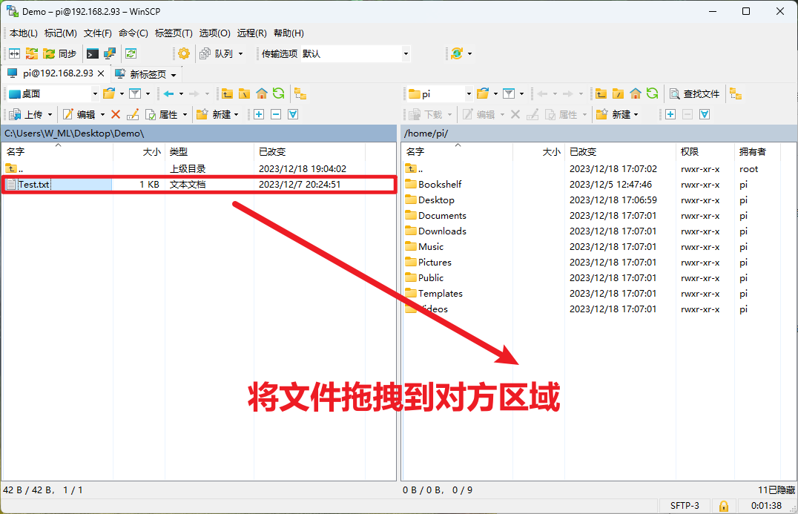Click the session lock icon in status bar
Viewport: 798px width, 514px height.
click(723, 506)
